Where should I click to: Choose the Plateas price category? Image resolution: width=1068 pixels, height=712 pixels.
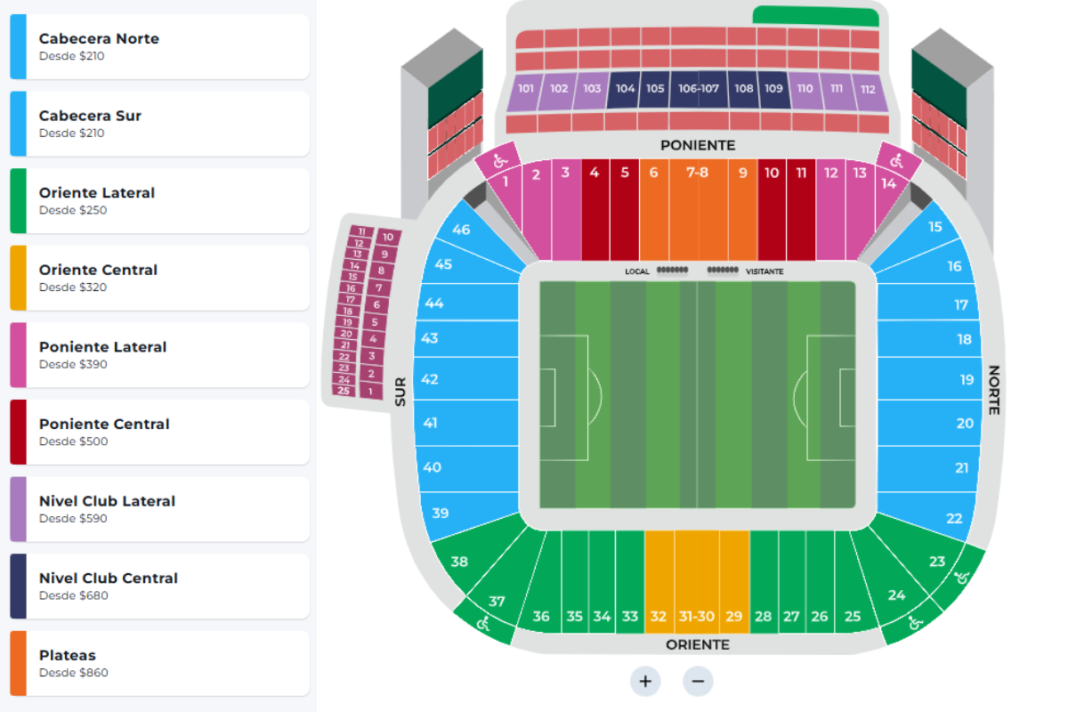[x=160, y=663]
